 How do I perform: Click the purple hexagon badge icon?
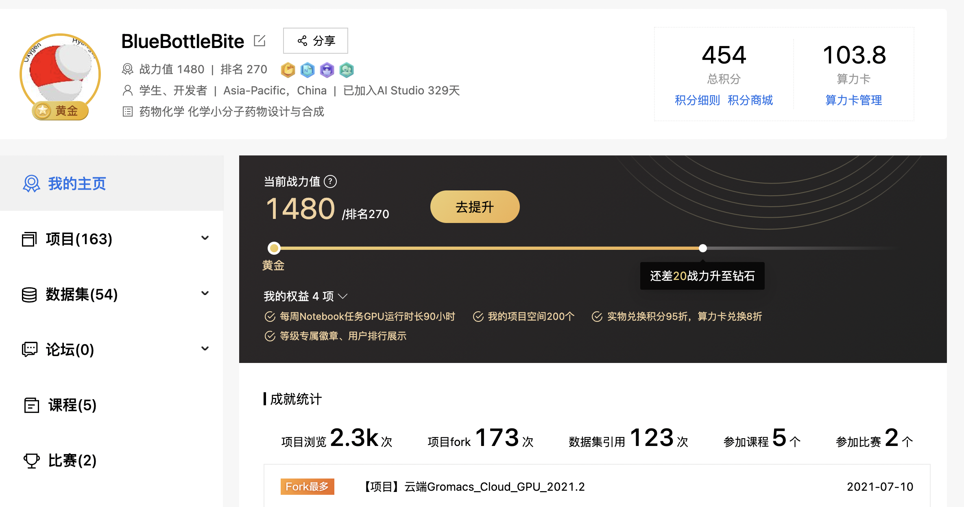click(x=327, y=70)
